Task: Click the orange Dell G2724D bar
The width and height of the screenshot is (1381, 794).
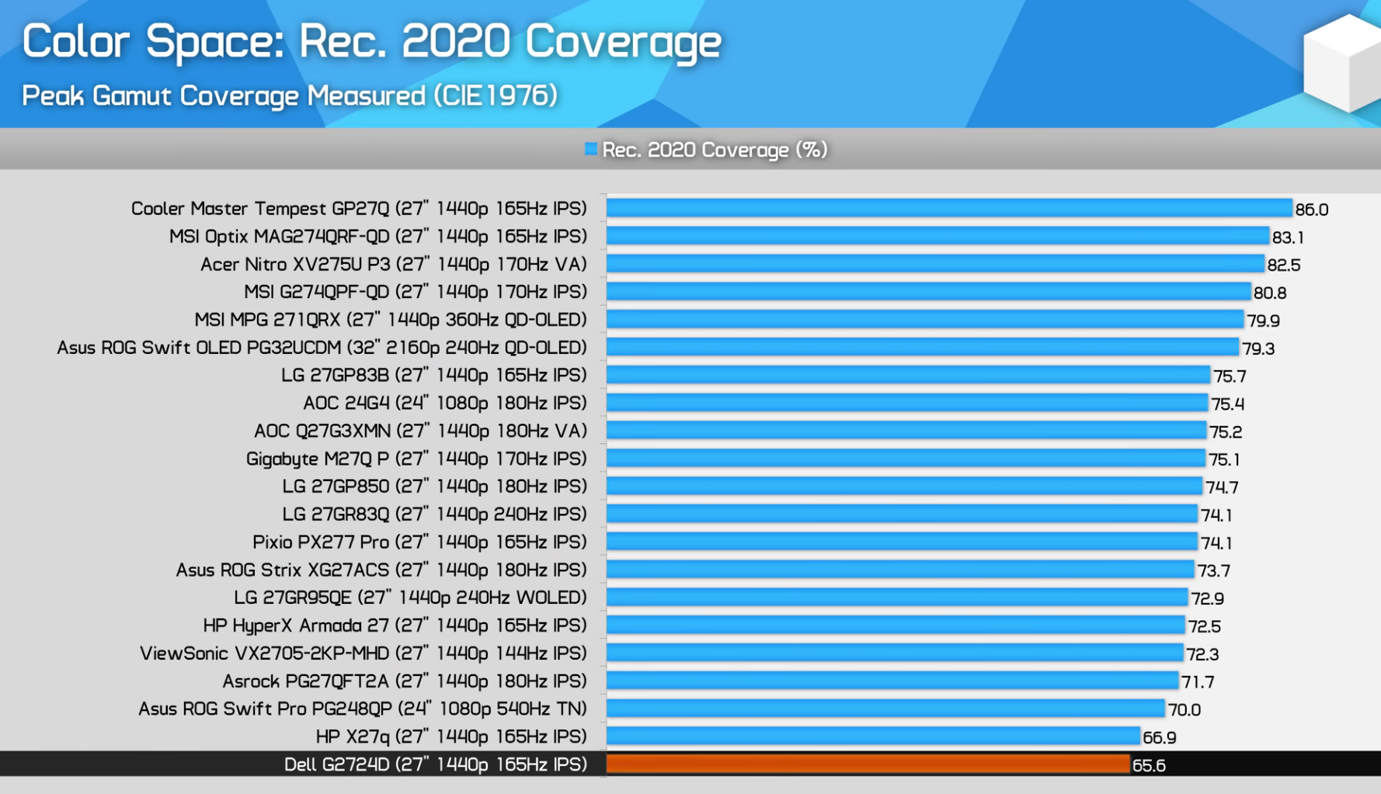Action: [x=868, y=765]
